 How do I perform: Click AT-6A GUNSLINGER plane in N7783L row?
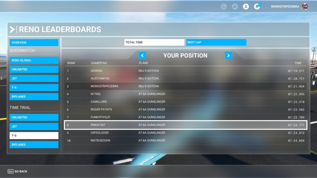(152, 94)
